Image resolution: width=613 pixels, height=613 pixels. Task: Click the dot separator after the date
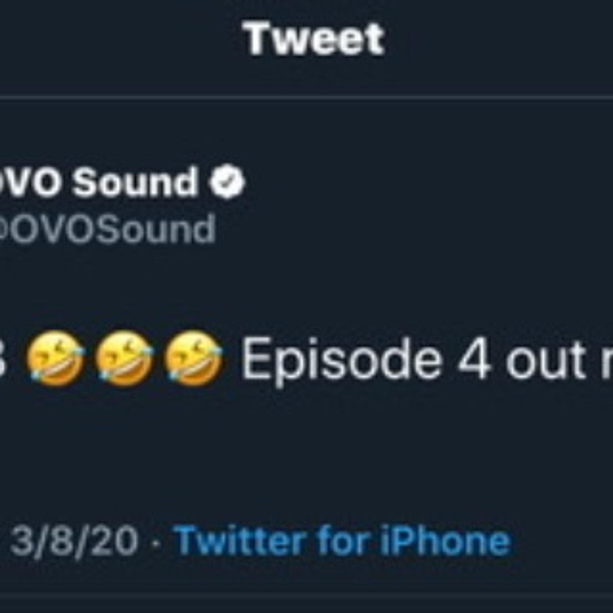pos(155,543)
